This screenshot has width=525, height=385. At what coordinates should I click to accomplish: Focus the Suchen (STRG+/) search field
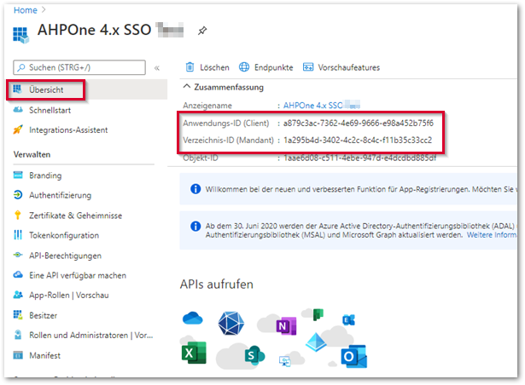pos(79,67)
